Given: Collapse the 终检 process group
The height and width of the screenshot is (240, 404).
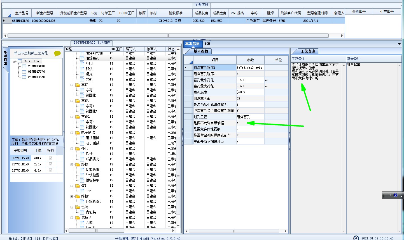Looking at the screenshot, I should (x=72, y=165).
